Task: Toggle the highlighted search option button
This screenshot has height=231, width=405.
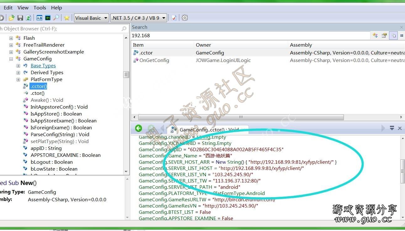Action: point(393,35)
